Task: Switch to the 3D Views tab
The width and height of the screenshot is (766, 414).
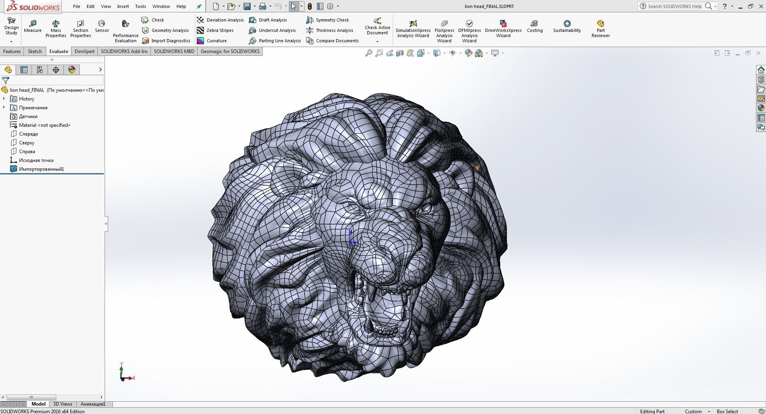Action: pyautogui.click(x=63, y=404)
